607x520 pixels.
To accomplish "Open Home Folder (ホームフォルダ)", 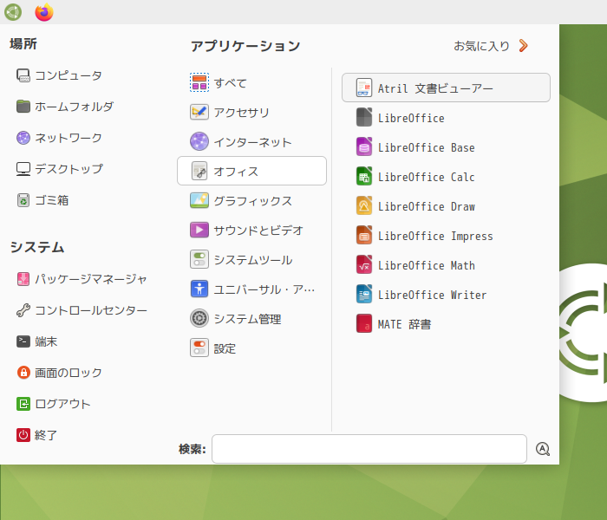I will coord(65,106).
